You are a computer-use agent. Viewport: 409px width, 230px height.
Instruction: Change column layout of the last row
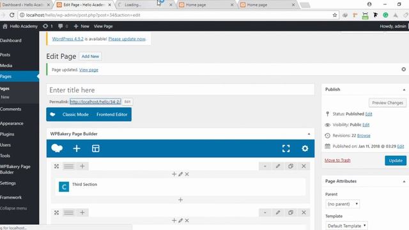pos(69,213)
